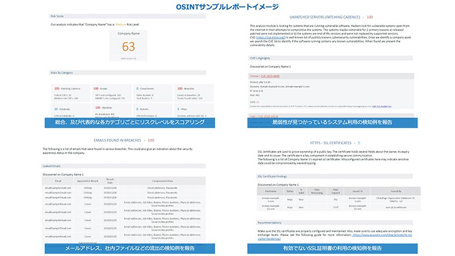Click the Breach Date column header
This screenshot has height=256, width=455.
coord(109,180)
